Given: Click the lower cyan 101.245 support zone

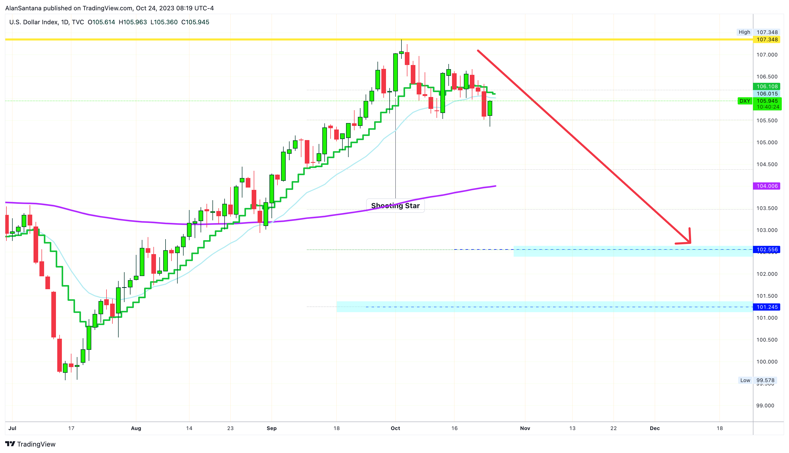Looking at the screenshot, I should tap(545, 307).
